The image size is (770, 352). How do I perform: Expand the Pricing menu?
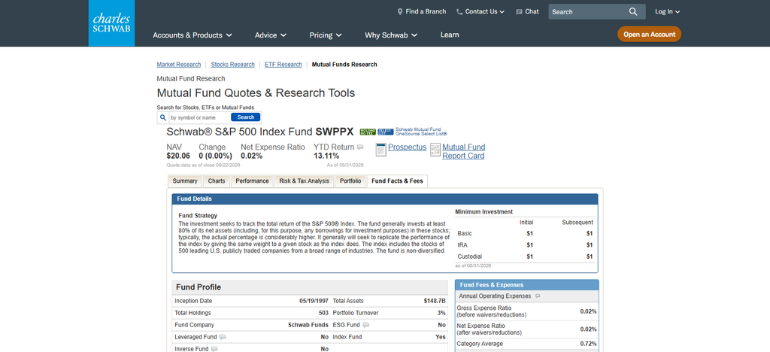pos(326,35)
